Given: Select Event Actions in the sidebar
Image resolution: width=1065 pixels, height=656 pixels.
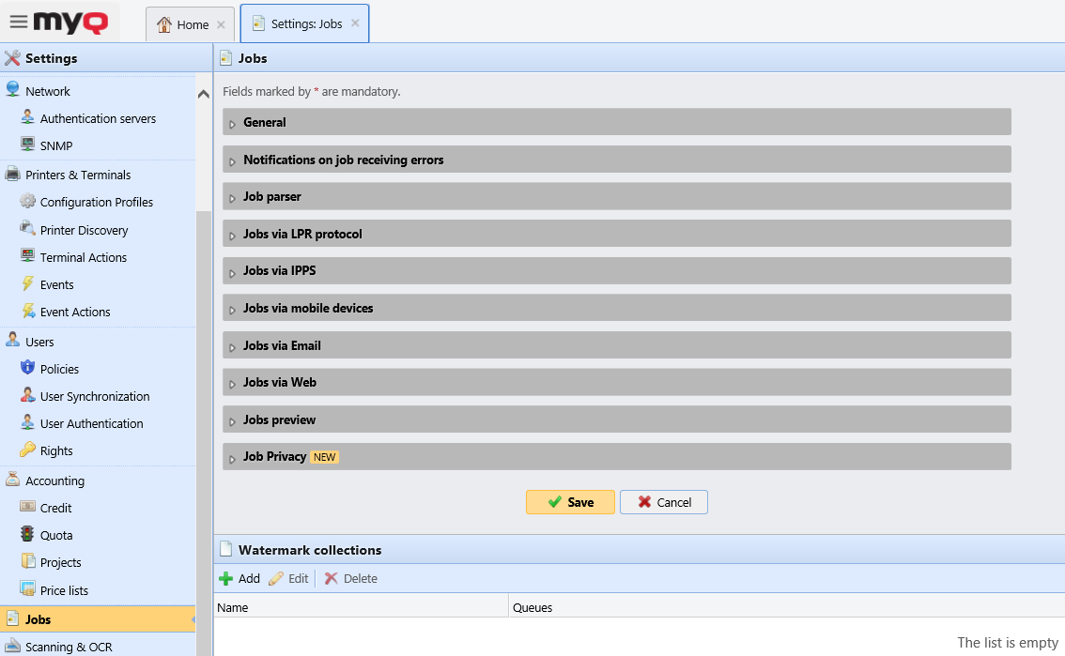Looking at the screenshot, I should (x=73, y=312).
